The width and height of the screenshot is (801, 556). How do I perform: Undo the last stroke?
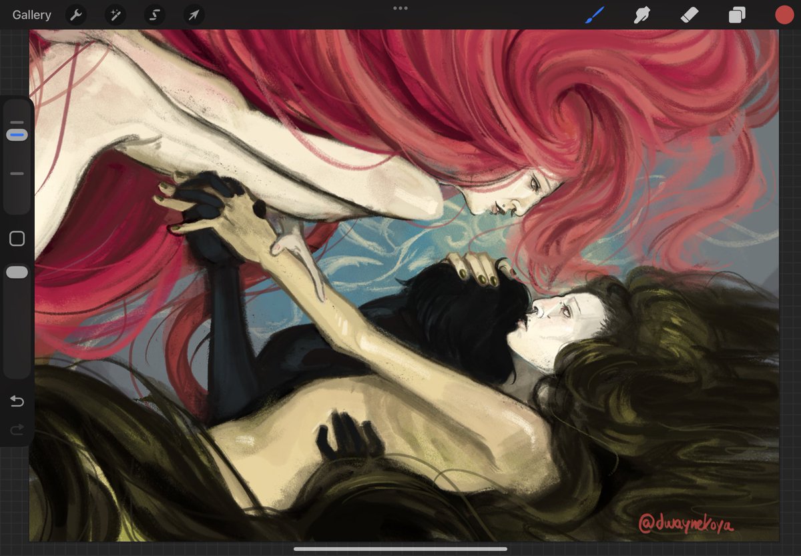coord(17,401)
